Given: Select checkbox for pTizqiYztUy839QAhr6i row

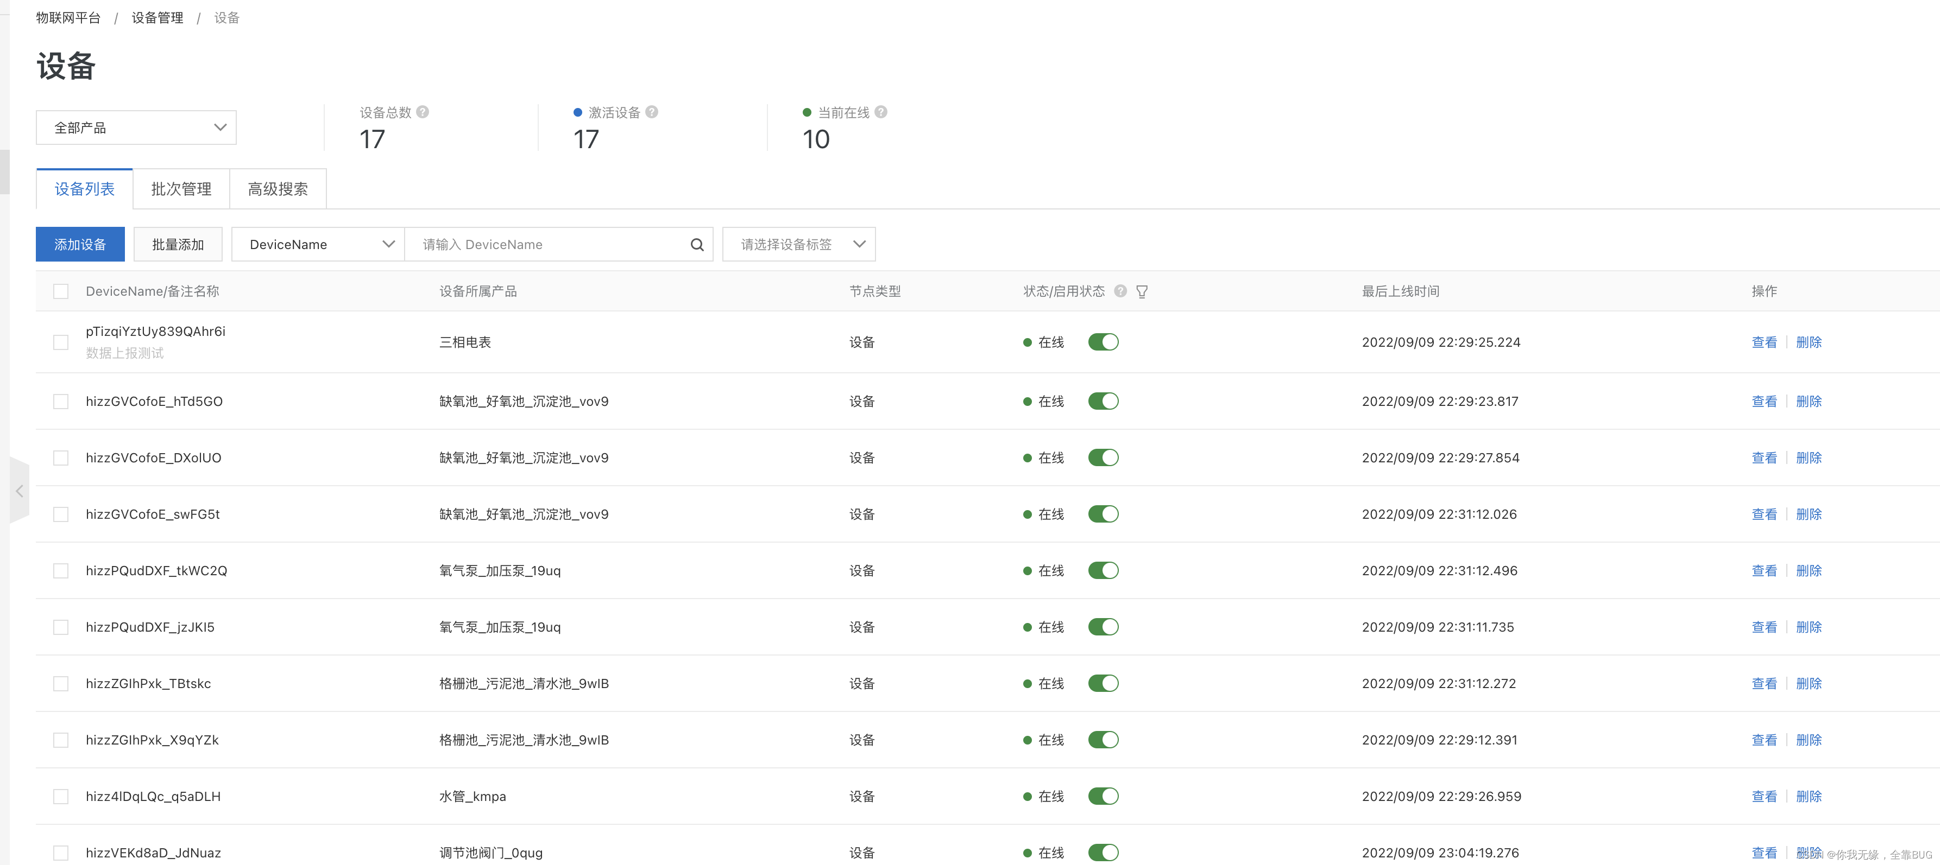Looking at the screenshot, I should (61, 342).
